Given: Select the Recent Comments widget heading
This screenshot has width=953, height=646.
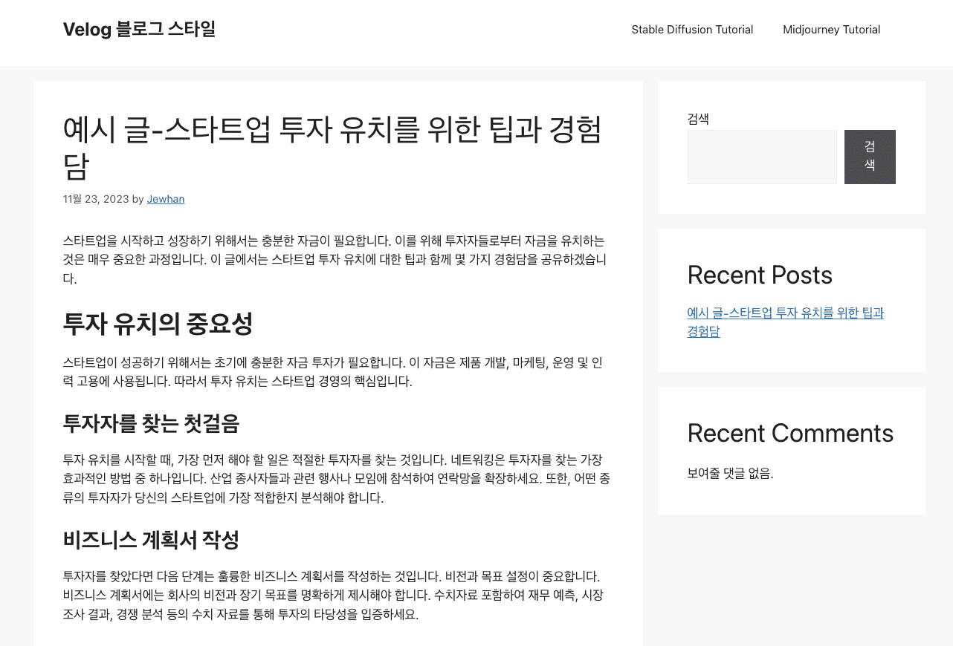Looking at the screenshot, I should coord(790,433).
